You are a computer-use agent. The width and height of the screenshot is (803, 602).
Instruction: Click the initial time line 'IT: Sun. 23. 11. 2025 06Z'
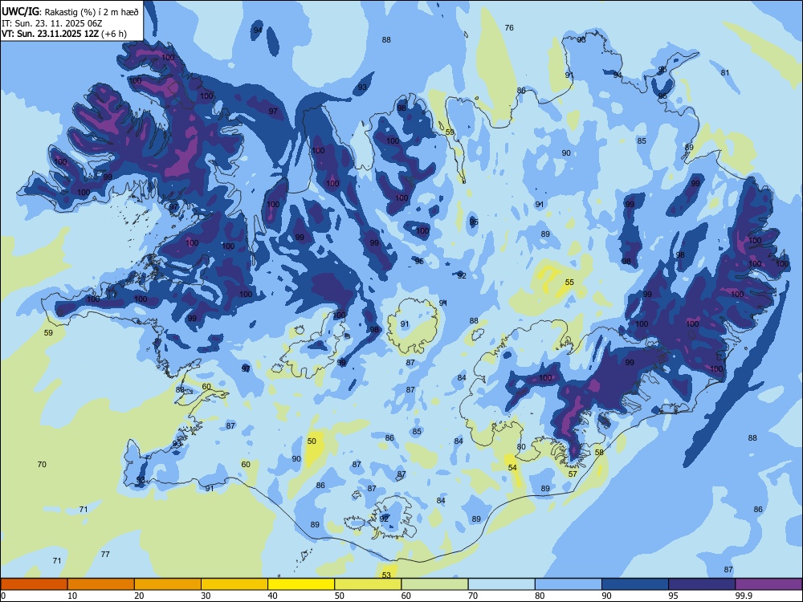(51, 23)
